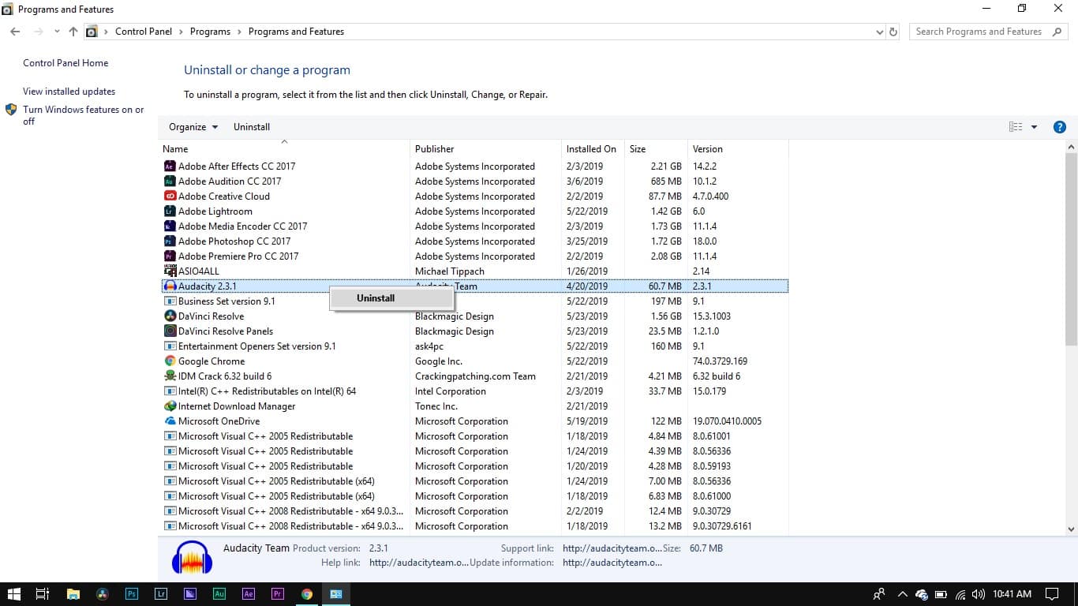This screenshot has width=1078, height=606.
Task: Open the Action Center notification icon
Action: point(1052,594)
